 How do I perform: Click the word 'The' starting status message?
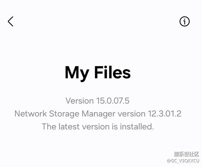[x=49, y=126]
